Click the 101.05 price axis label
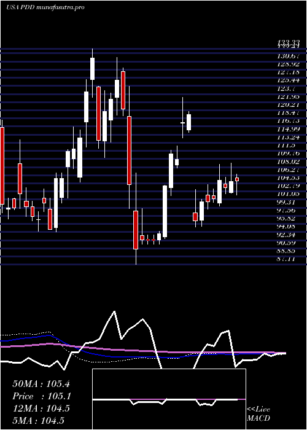 [289, 194]
